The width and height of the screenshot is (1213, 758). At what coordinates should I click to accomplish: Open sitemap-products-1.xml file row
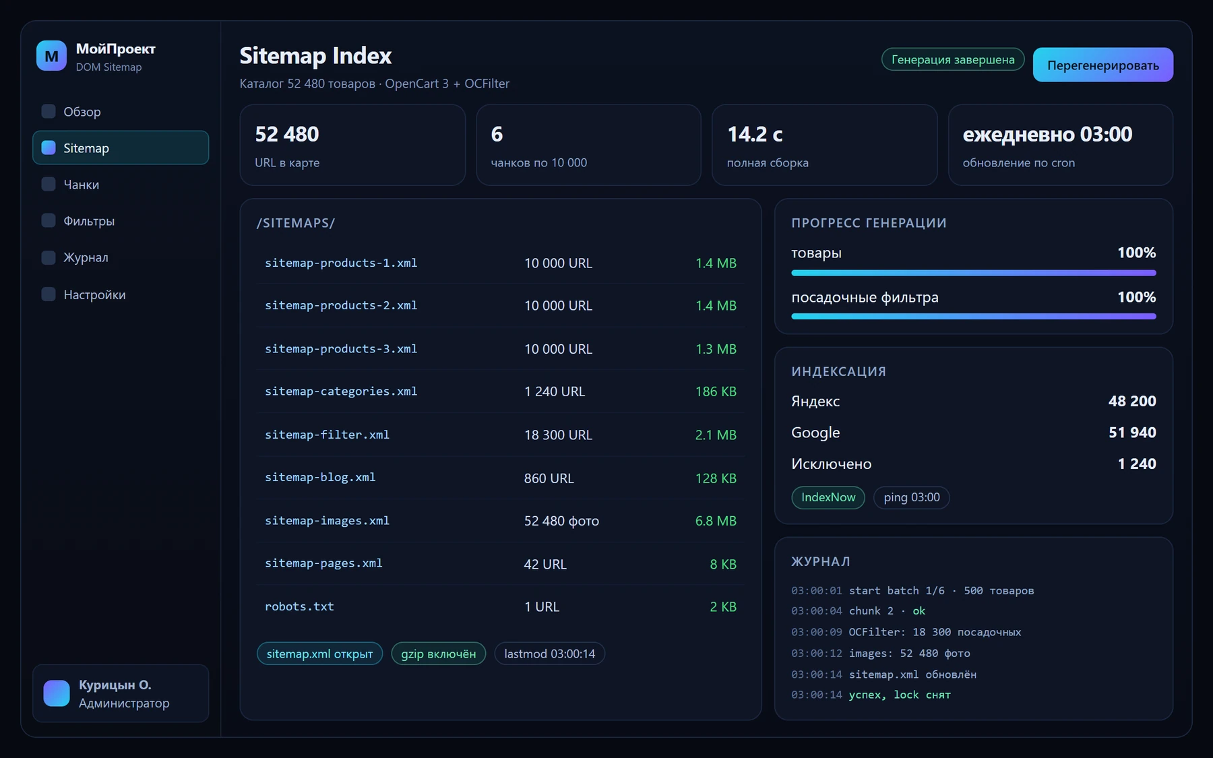(x=501, y=263)
